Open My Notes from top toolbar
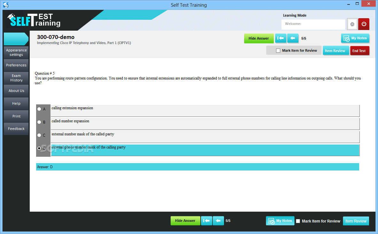 tap(355, 38)
